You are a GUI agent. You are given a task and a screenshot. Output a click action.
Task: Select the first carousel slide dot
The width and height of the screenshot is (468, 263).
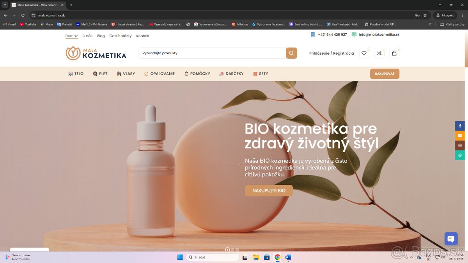coord(228,249)
